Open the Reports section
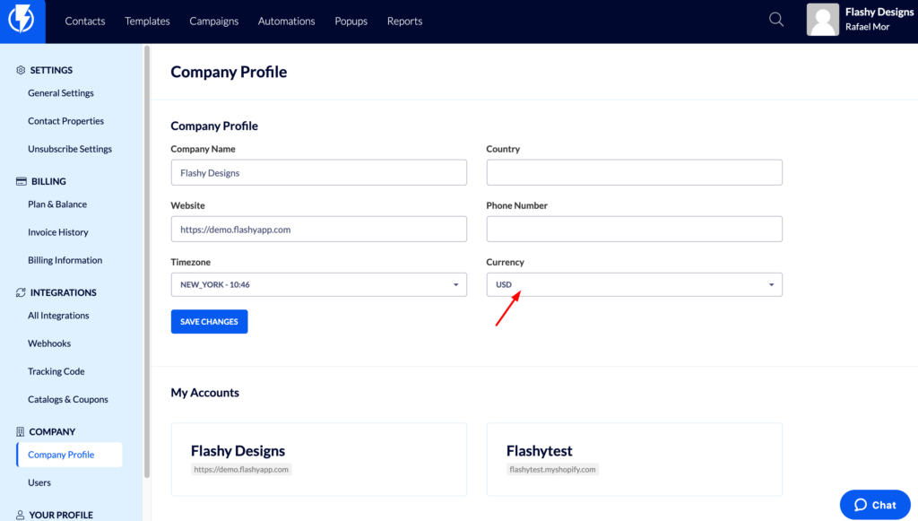The height and width of the screenshot is (521, 918). click(x=404, y=22)
